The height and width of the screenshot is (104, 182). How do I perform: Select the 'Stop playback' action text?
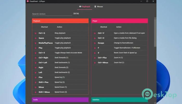(60, 33)
